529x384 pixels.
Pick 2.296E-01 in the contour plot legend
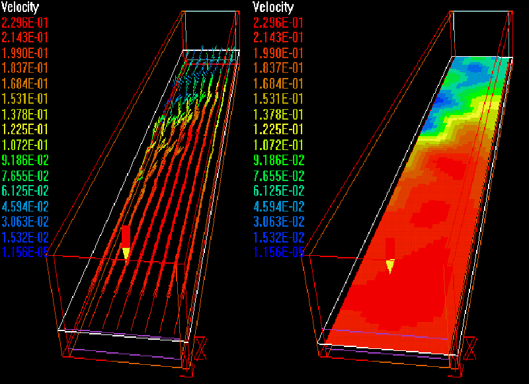click(x=278, y=22)
